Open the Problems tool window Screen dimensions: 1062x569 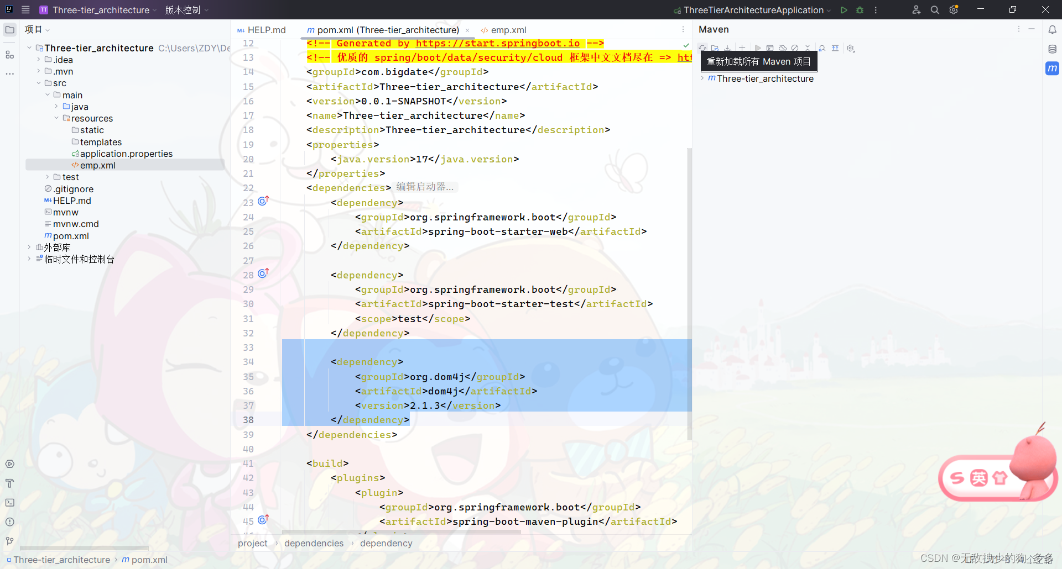[9, 521]
